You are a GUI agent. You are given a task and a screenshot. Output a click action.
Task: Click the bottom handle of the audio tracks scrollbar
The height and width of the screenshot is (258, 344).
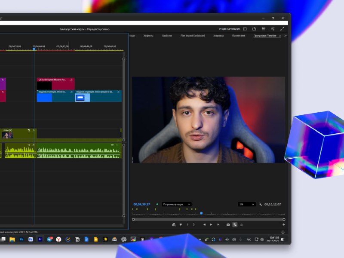pyautogui.click(x=124, y=216)
